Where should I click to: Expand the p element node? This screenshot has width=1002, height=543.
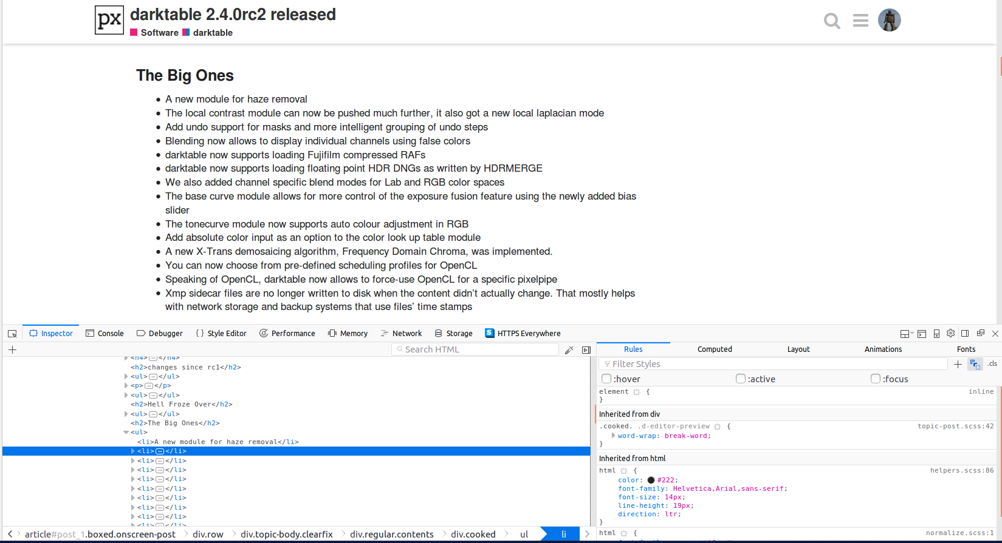126,386
